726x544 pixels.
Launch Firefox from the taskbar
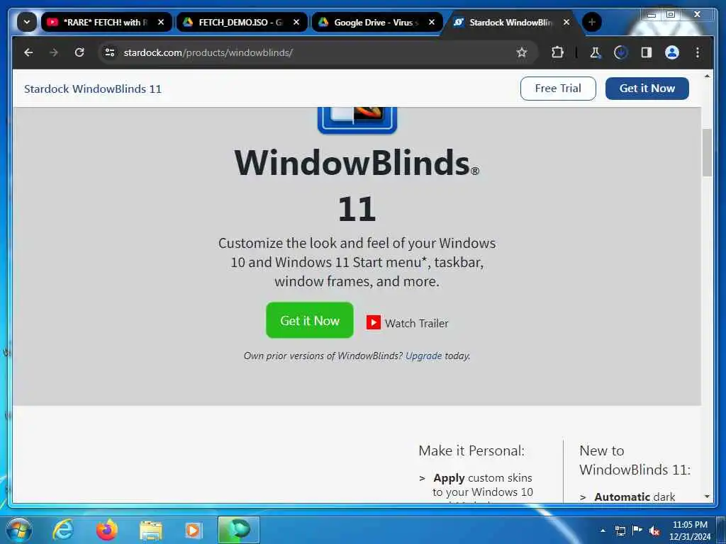click(x=107, y=530)
